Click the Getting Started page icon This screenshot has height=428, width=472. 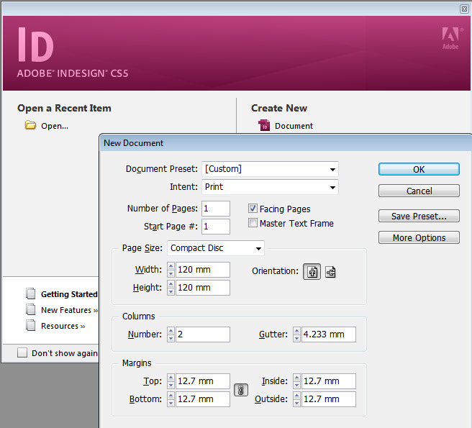(x=30, y=293)
